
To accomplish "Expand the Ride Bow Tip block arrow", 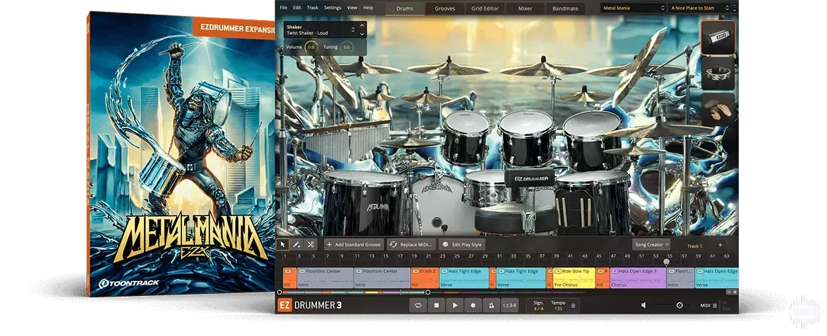I will click(x=559, y=271).
